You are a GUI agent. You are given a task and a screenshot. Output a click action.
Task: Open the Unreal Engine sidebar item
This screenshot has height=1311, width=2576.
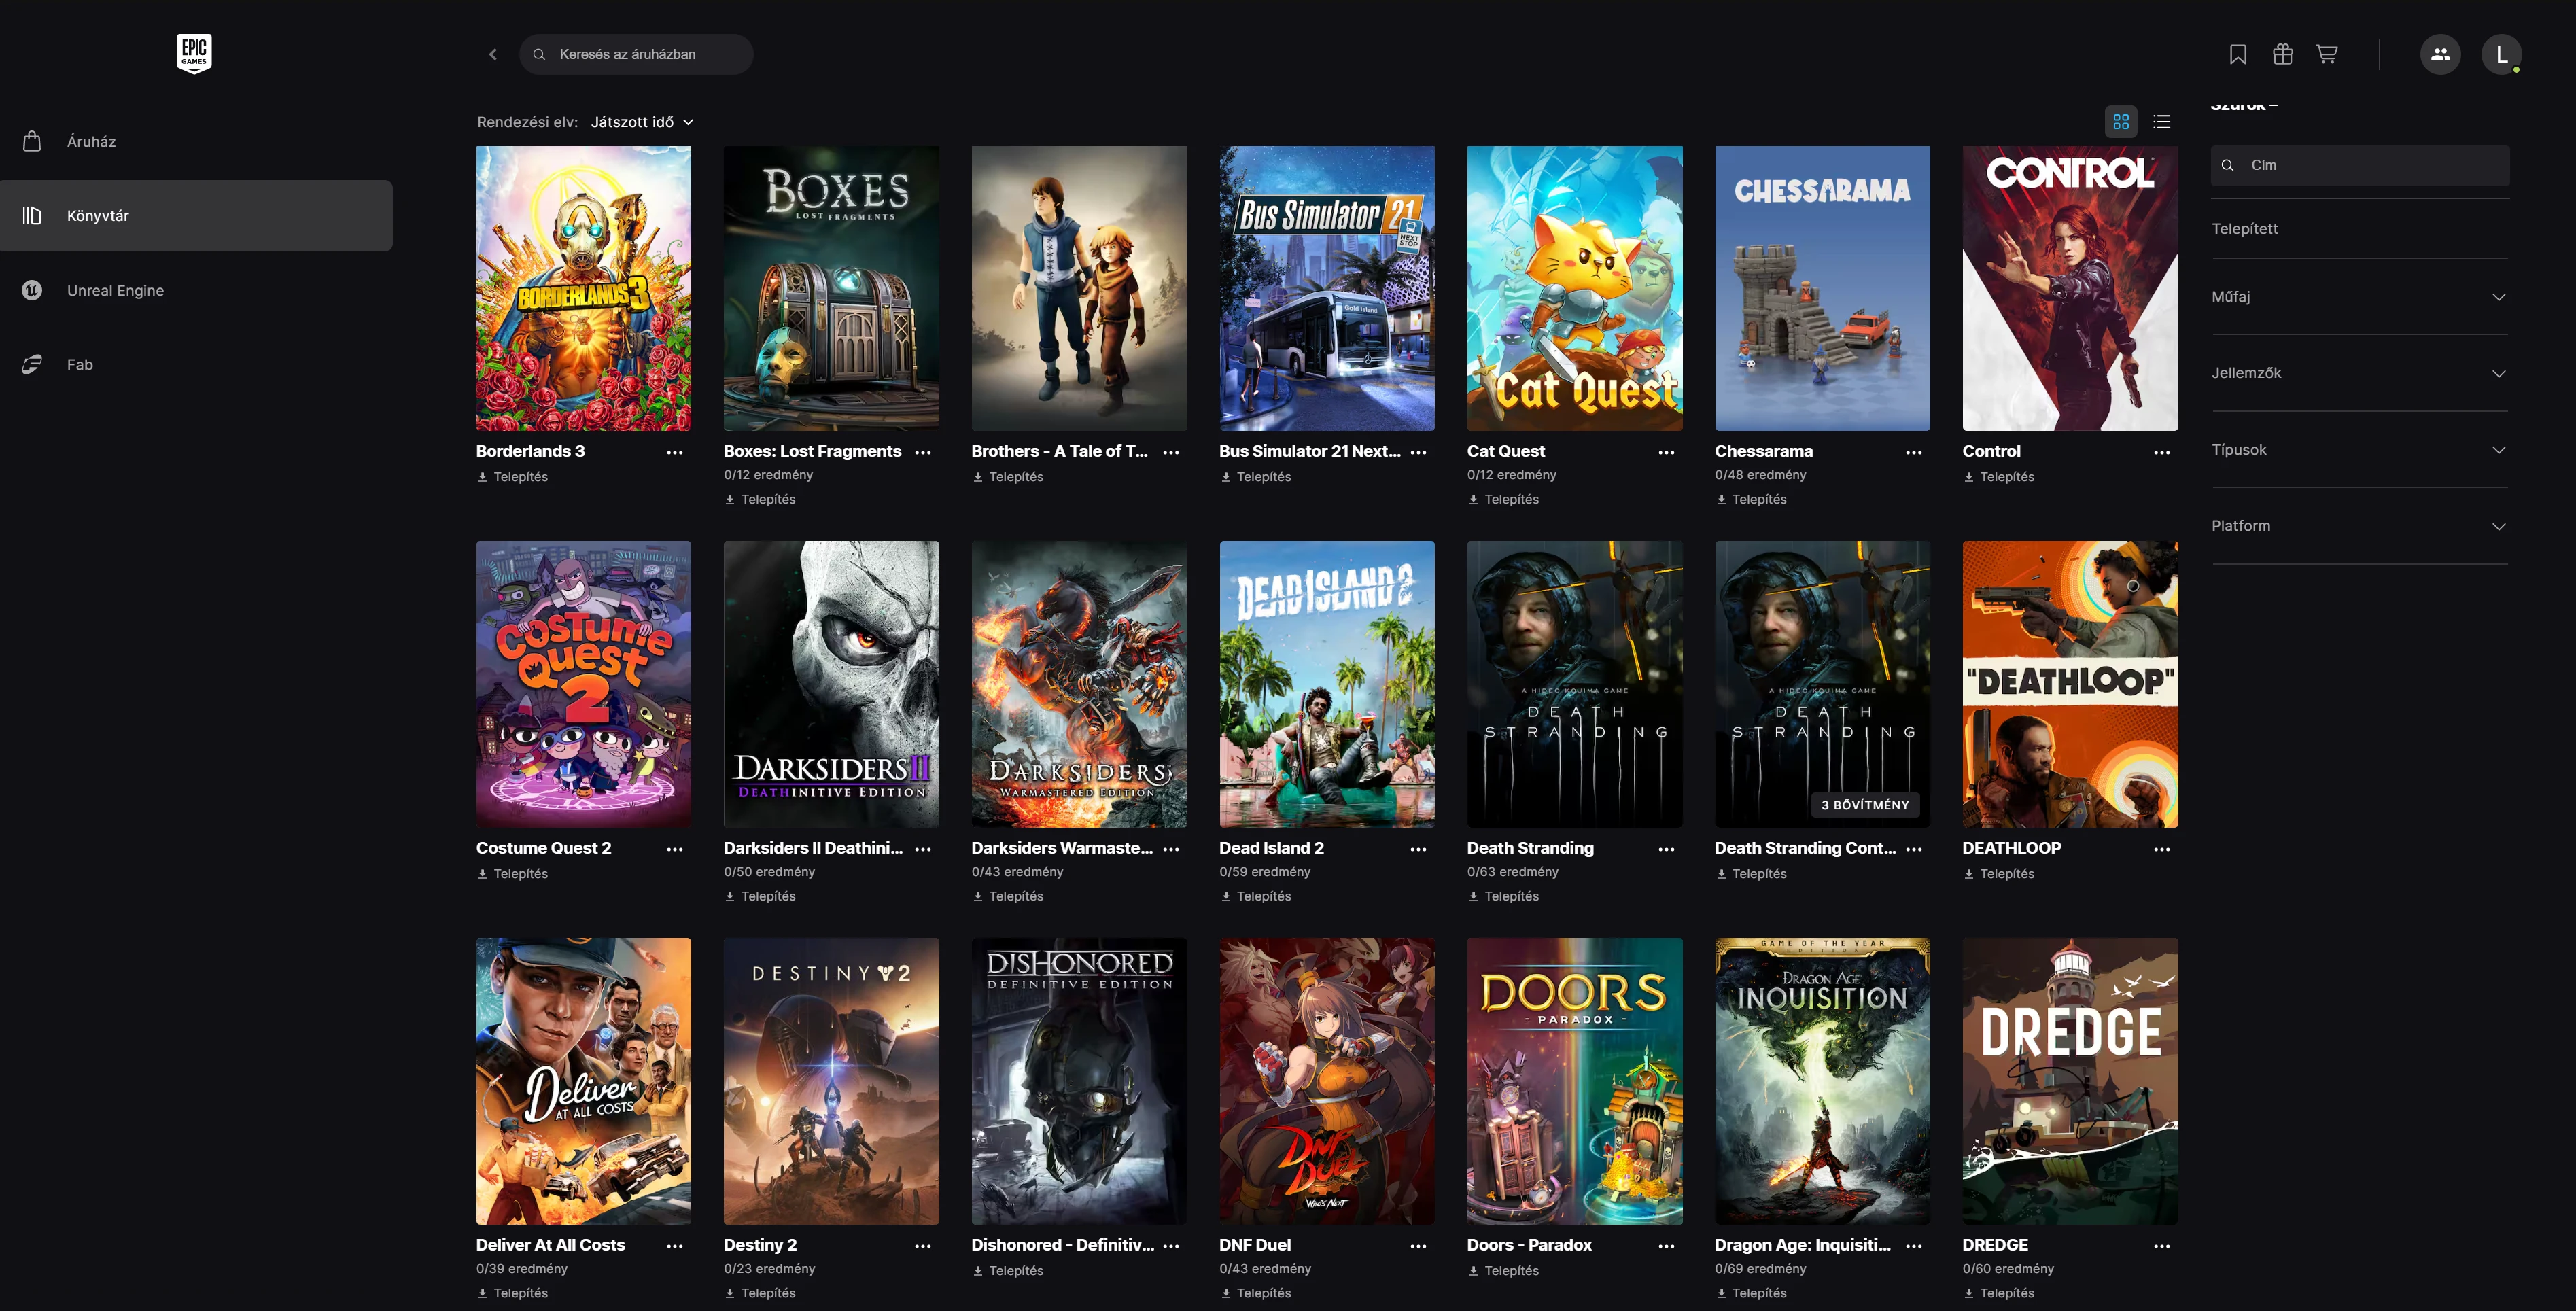115,290
